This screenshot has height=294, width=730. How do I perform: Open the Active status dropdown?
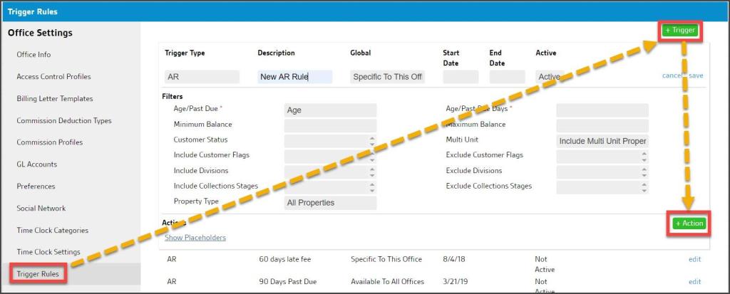pyautogui.click(x=549, y=77)
